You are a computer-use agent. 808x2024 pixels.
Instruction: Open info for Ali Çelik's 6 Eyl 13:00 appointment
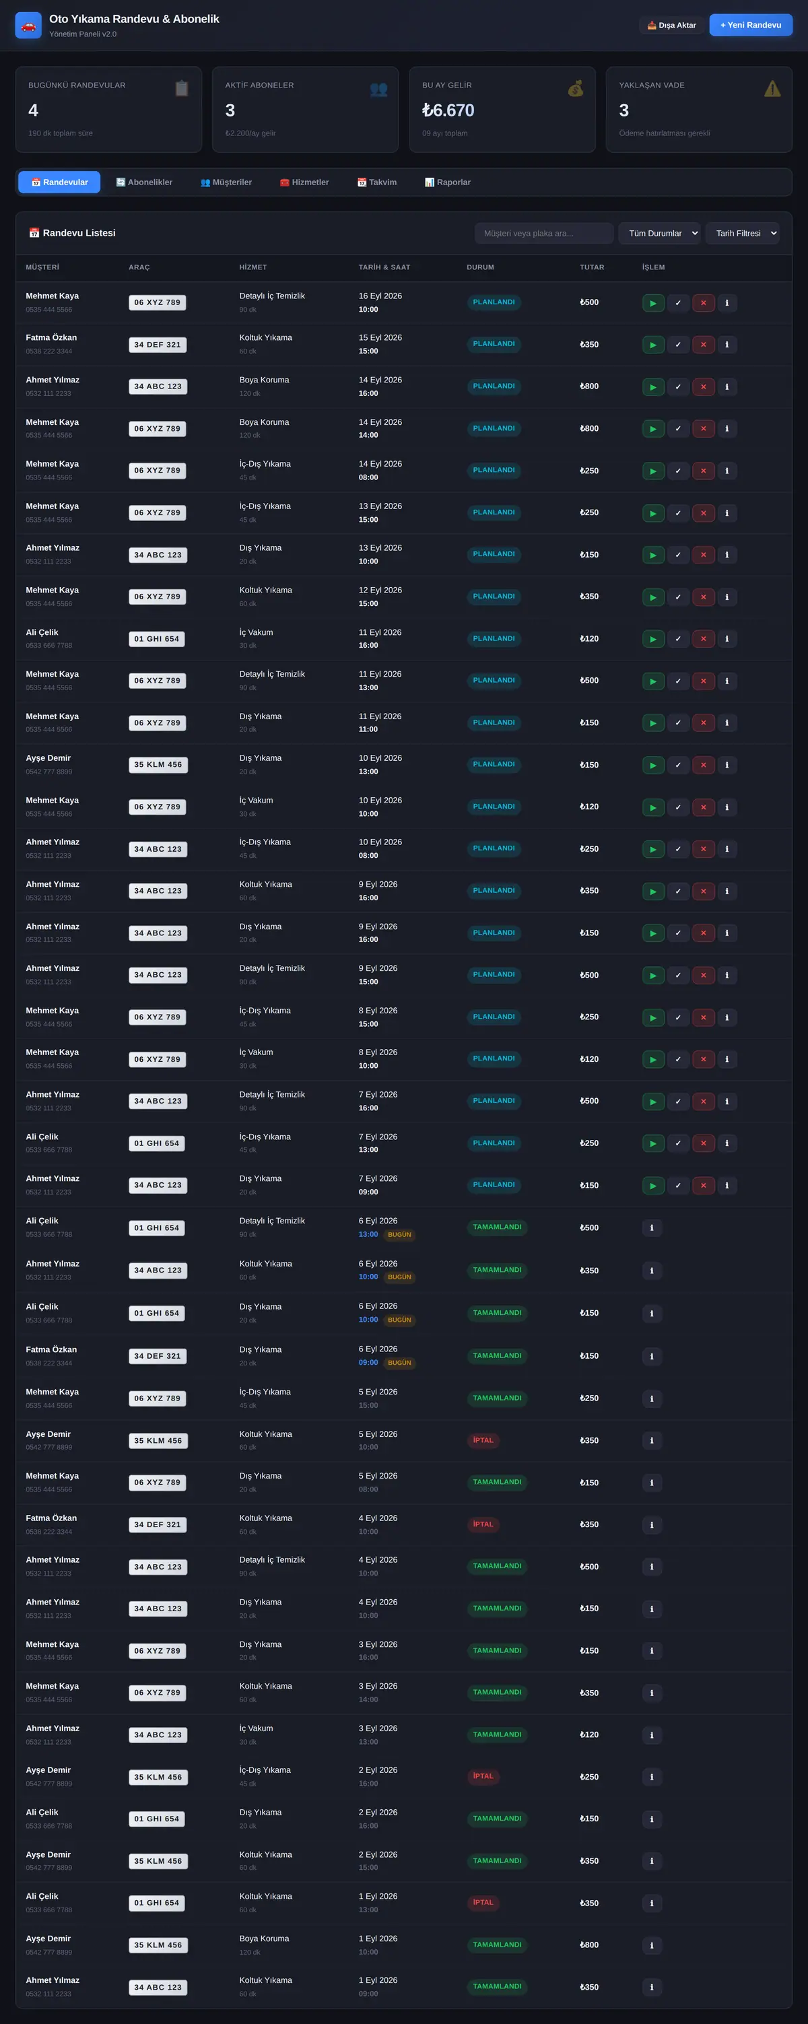[x=652, y=1227]
